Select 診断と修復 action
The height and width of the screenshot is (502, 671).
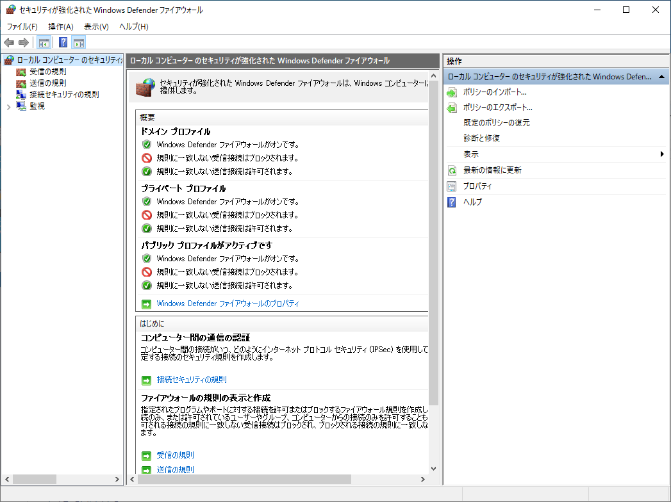pos(481,138)
